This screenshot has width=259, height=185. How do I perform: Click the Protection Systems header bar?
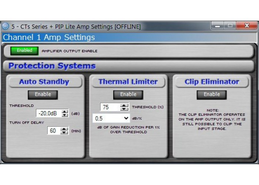pos(129,66)
